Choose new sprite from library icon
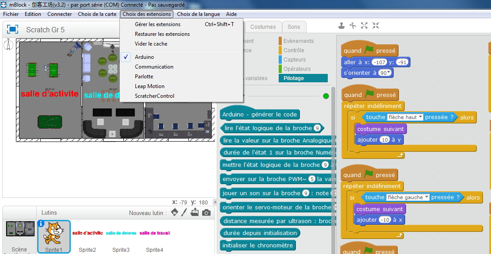This screenshot has height=254, width=491. point(174,212)
